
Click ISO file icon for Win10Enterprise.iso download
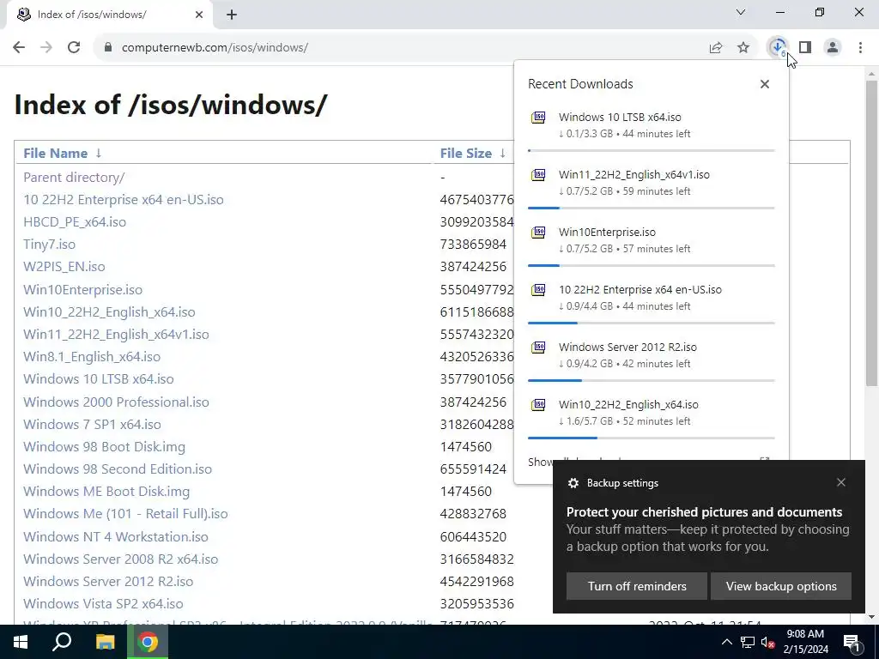[538, 233]
